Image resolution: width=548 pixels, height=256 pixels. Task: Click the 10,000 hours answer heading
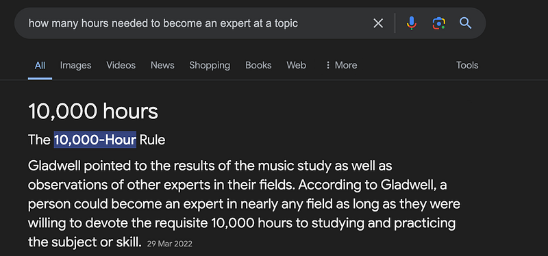pyautogui.click(x=93, y=112)
